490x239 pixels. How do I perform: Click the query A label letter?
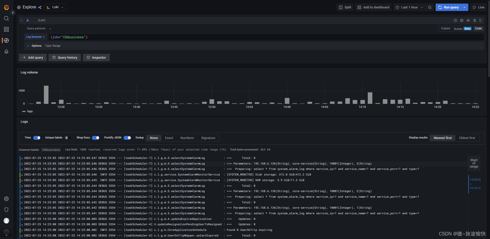(x=28, y=20)
